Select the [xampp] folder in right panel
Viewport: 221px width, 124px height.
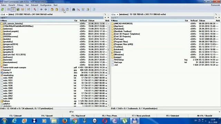pyautogui.click(x=117, y=57)
